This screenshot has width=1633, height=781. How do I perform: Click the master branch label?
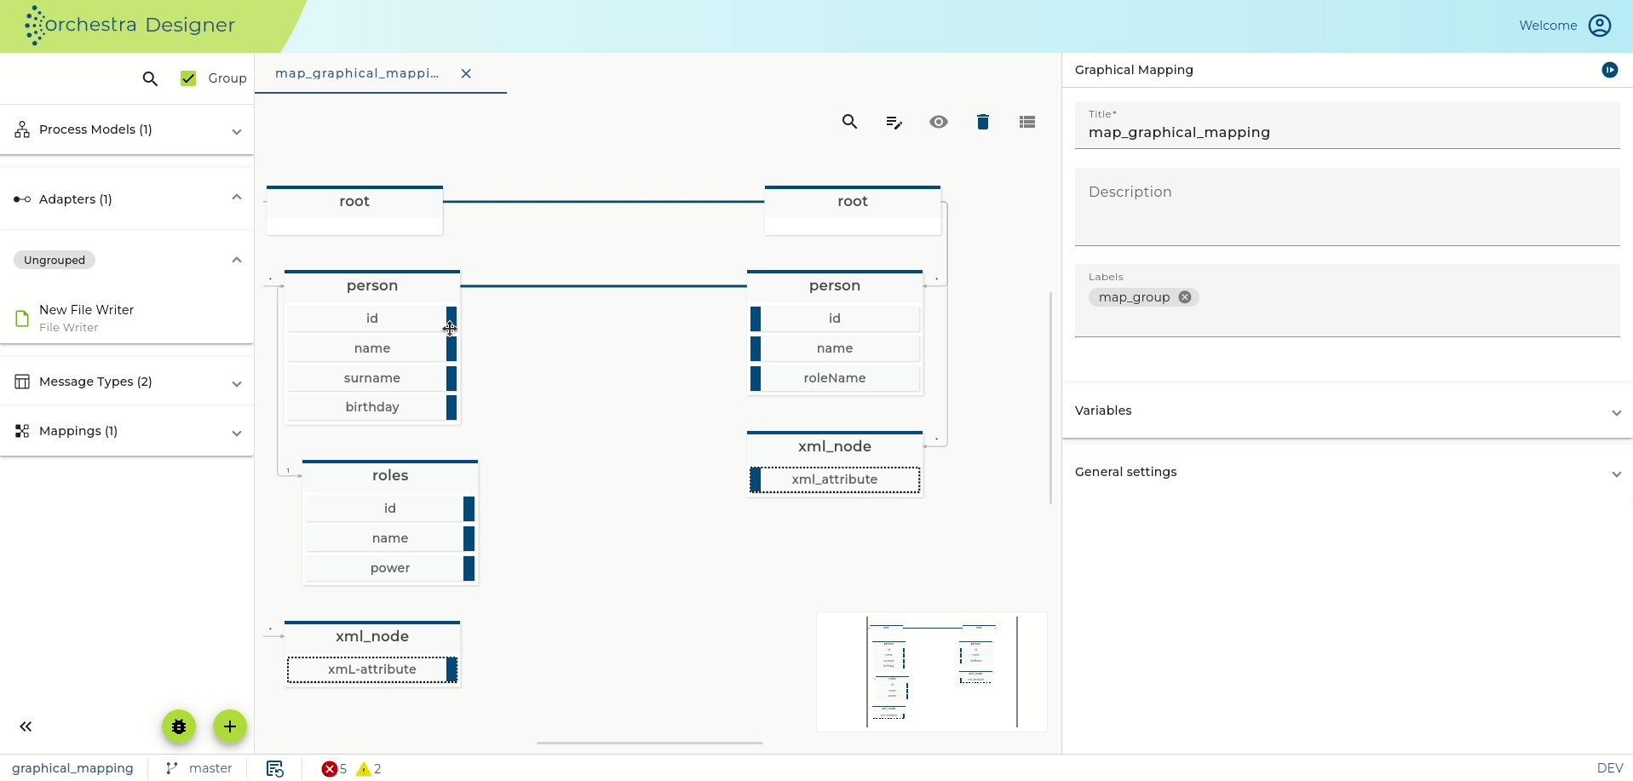click(210, 768)
